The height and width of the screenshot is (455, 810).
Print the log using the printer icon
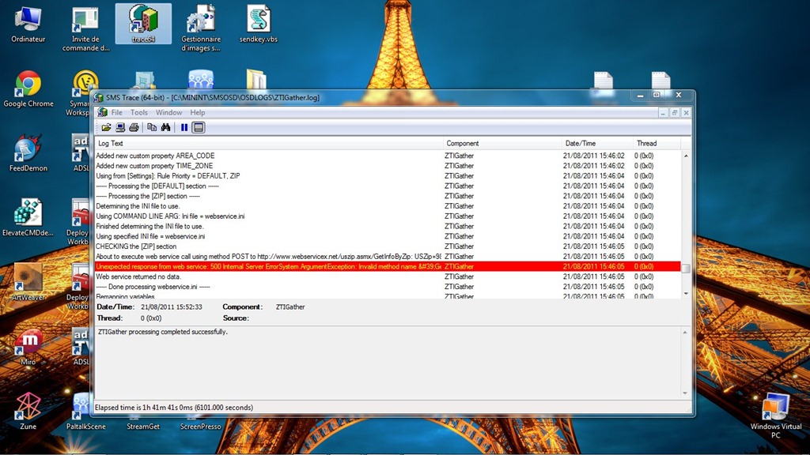pyautogui.click(x=134, y=127)
